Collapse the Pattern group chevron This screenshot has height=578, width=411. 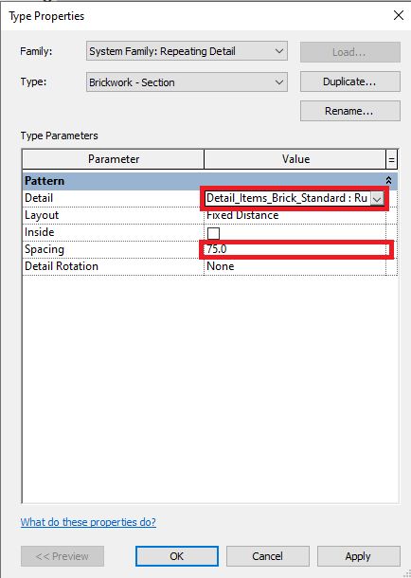[x=388, y=181]
